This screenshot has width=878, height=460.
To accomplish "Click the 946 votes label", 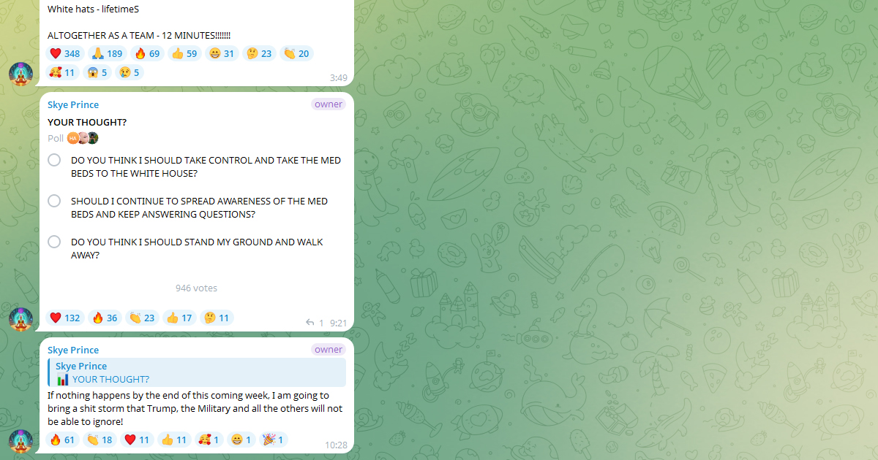I will point(196,288).
